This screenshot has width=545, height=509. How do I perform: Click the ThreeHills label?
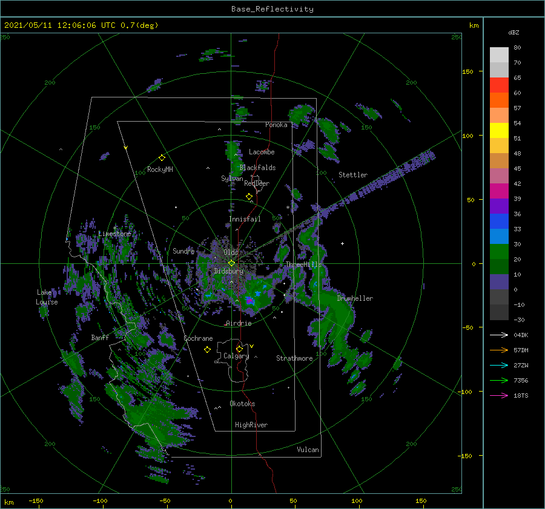point(303,264)
